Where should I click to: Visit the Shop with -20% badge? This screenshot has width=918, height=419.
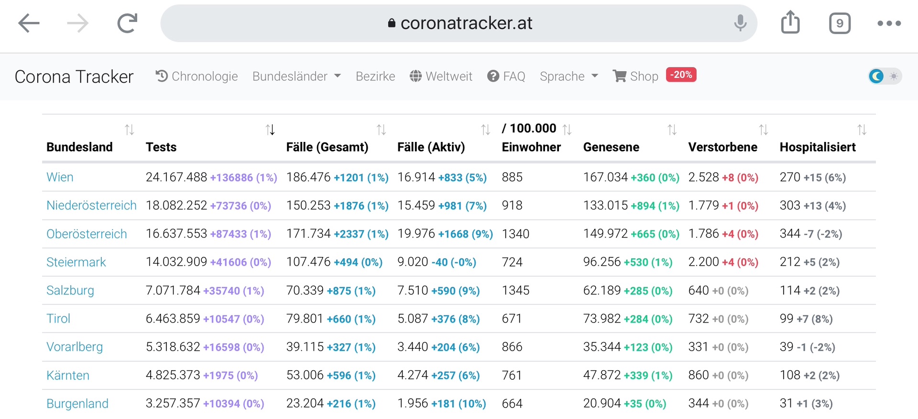point(636,76)
